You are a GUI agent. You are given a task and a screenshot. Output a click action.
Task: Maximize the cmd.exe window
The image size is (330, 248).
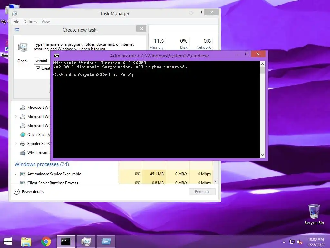point(247,54)
